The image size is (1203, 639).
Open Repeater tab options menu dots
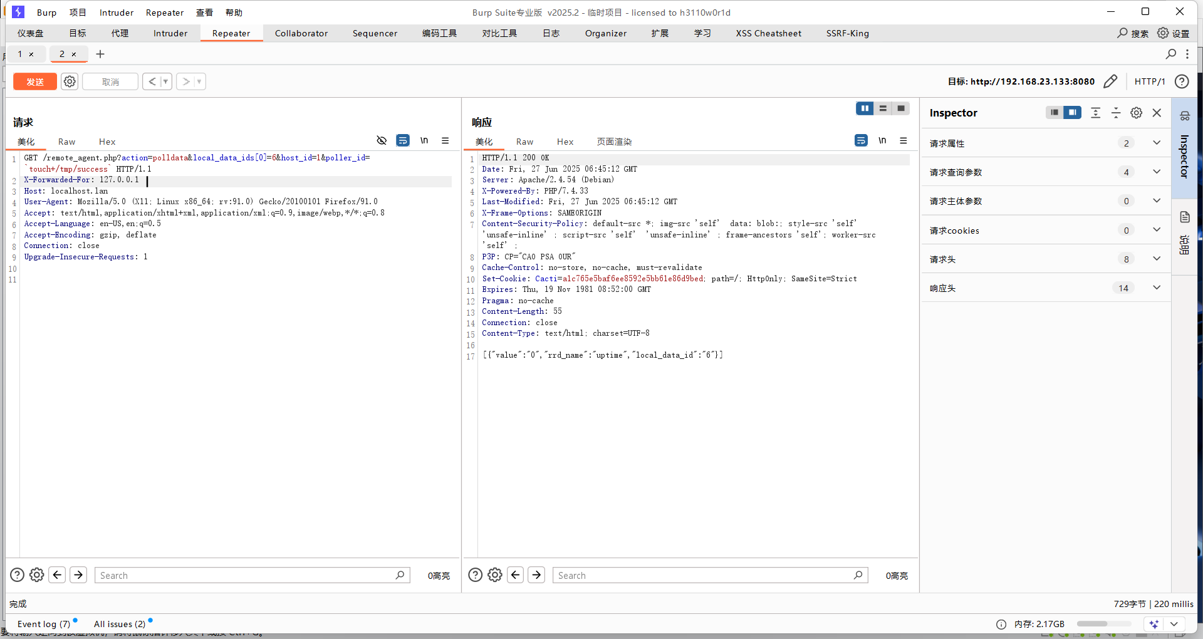pos(1187,54)
